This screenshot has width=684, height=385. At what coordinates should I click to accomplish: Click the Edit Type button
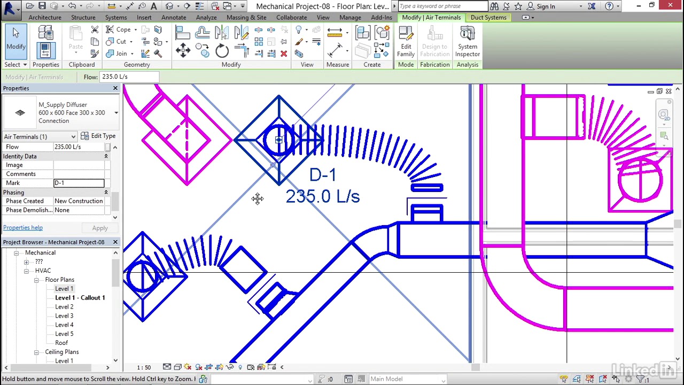click(99, 136)
